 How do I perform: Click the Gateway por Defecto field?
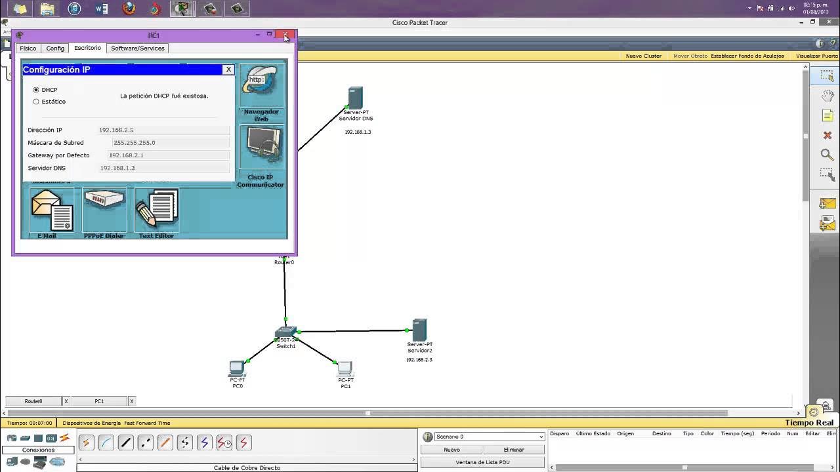coord(169,155)
